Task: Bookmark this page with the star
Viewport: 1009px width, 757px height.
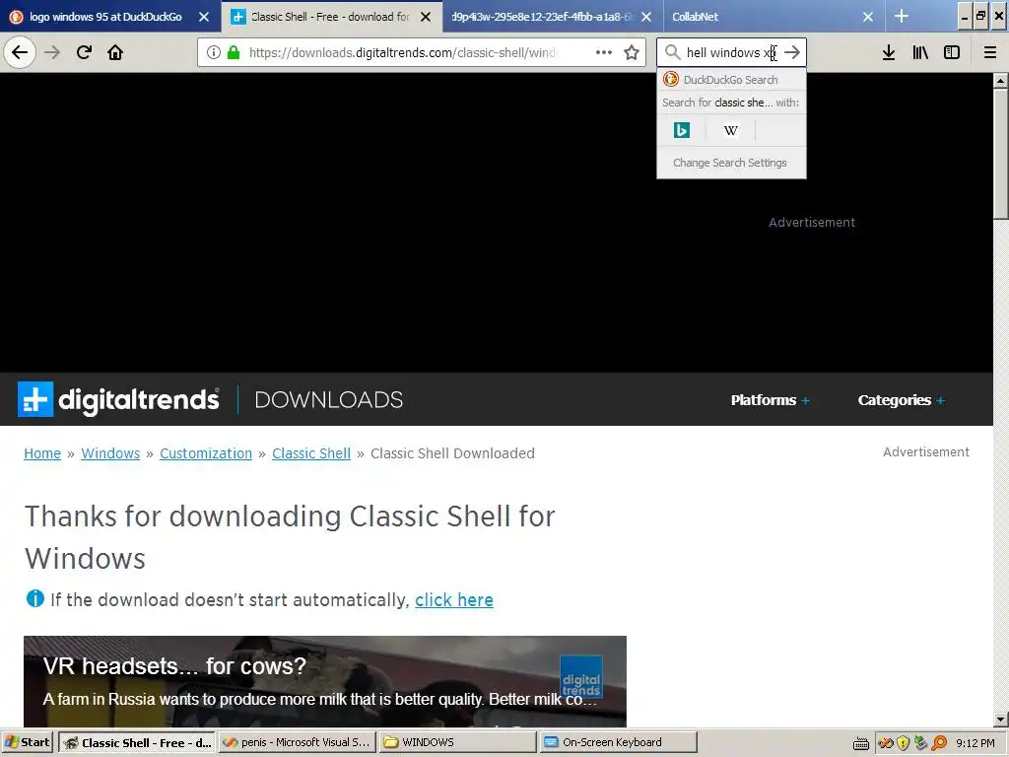Action: pyautogui.click(x=632, y=52)
